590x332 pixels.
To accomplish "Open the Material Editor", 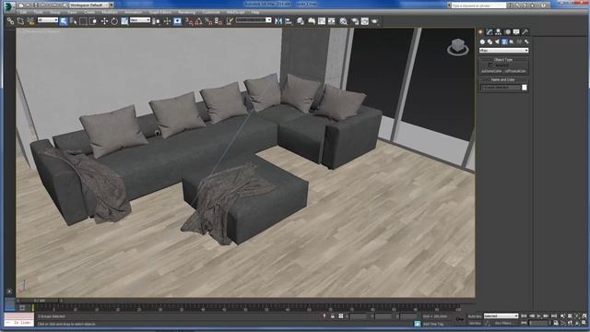I will (344, 21).
